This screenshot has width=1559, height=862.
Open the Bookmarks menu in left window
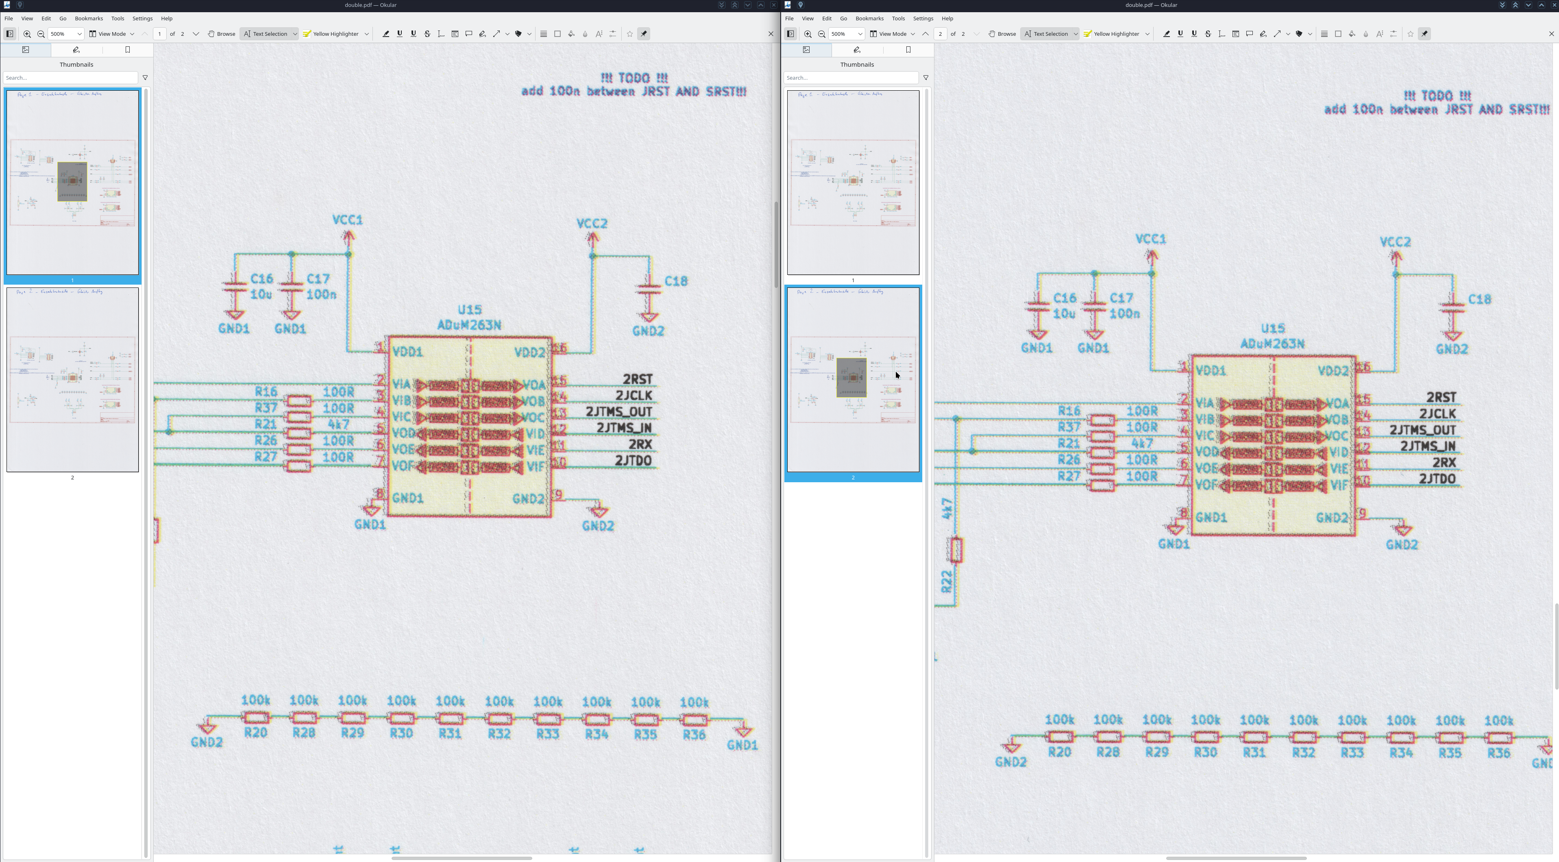click(89, 19)
